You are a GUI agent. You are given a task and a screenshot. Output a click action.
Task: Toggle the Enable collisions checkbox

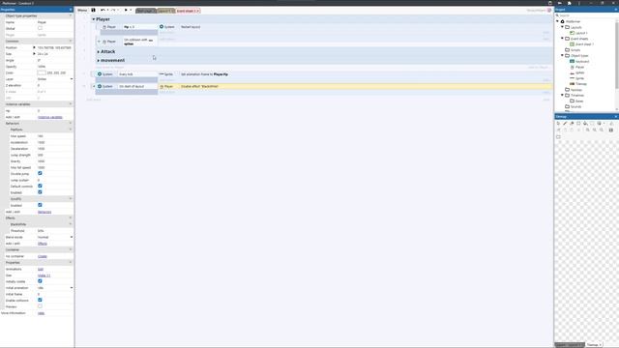(40, 301)
